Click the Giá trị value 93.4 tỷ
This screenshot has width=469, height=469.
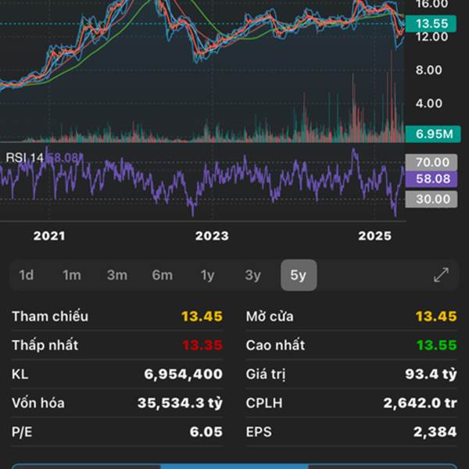pos(431,374)
